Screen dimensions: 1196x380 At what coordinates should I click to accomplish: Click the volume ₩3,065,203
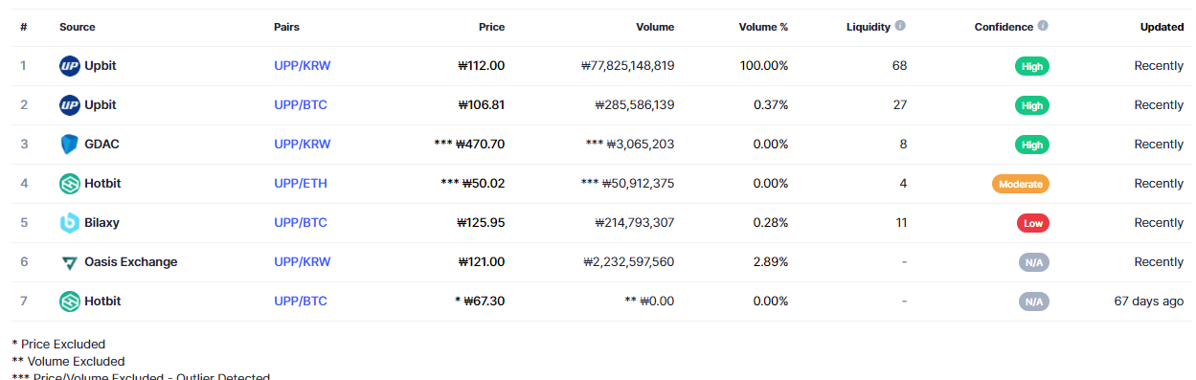[641, 145]
